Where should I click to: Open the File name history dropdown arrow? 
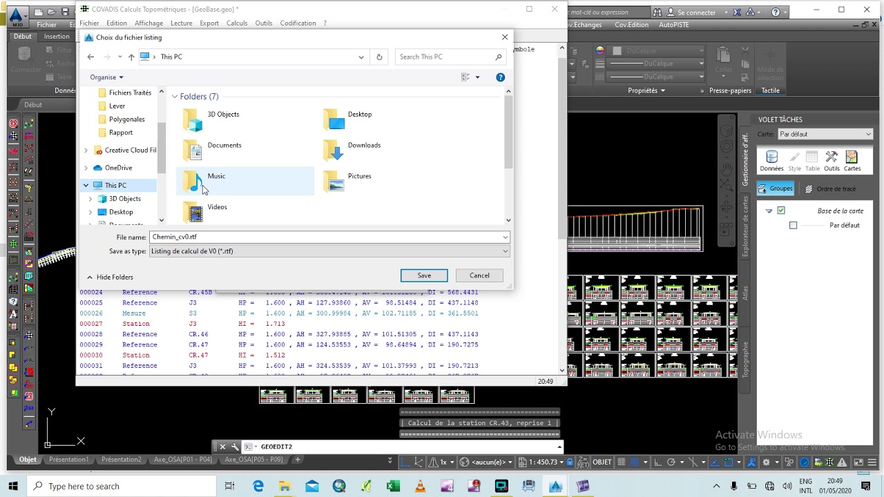click(x=505, y=237)
